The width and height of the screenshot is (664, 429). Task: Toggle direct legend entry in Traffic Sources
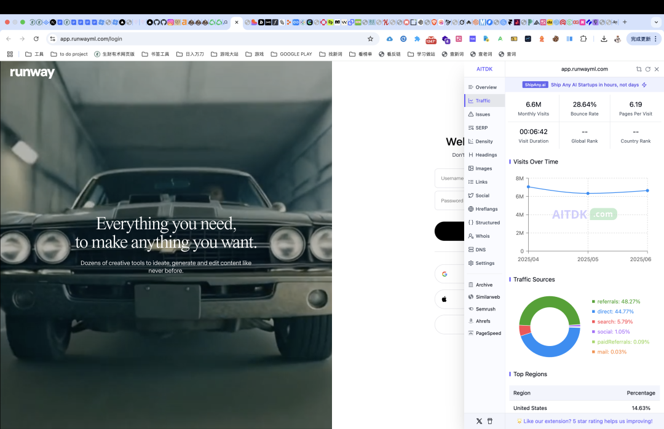(x=613, y=312)
